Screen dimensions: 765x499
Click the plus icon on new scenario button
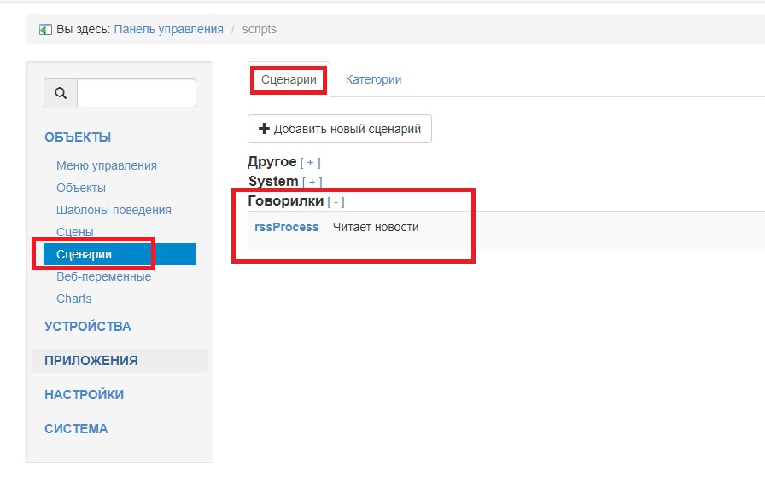pos(266,129)
